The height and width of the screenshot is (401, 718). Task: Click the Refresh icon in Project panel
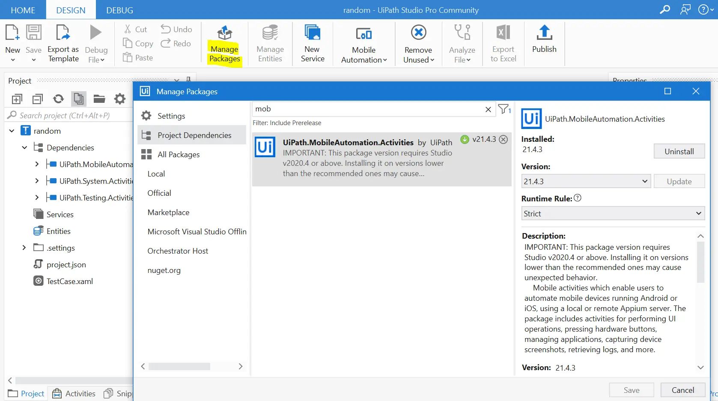click(x=58, y=99)
